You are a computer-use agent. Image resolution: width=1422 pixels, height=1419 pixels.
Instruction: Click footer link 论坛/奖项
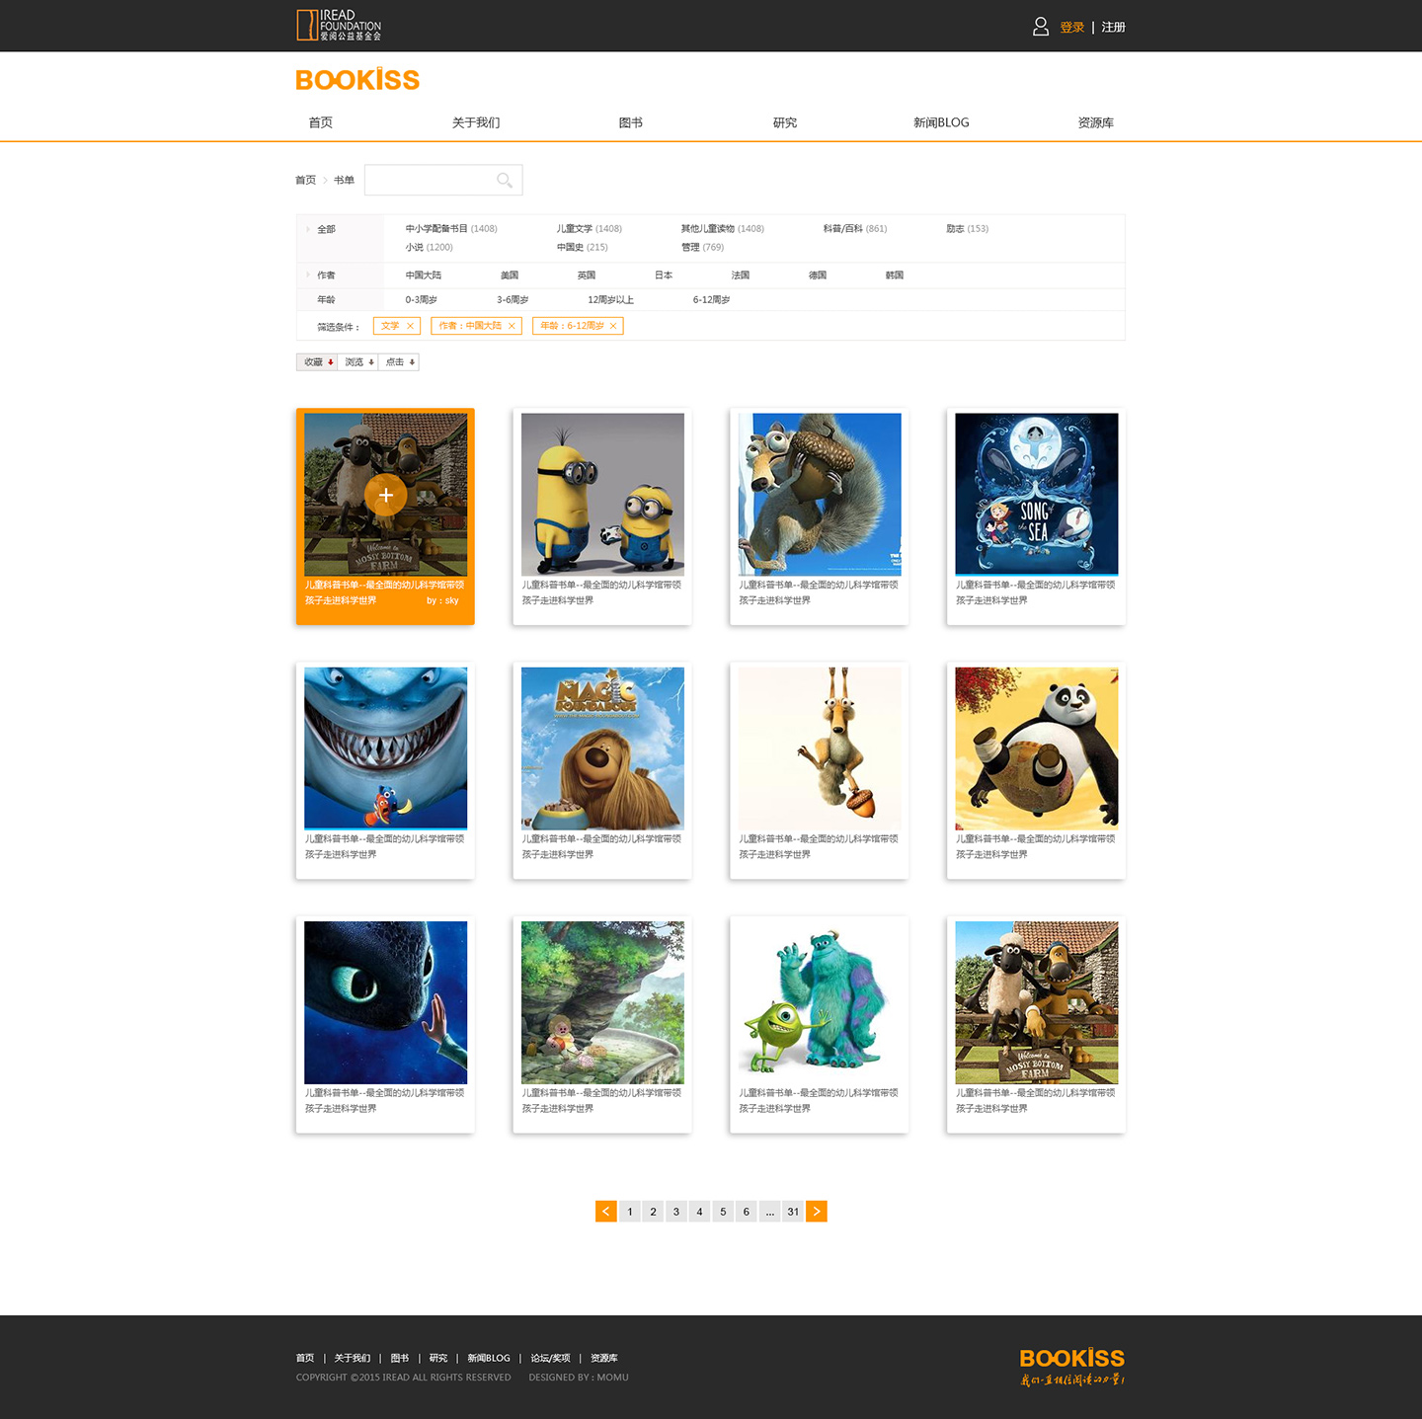click(x=550, y=1359)
